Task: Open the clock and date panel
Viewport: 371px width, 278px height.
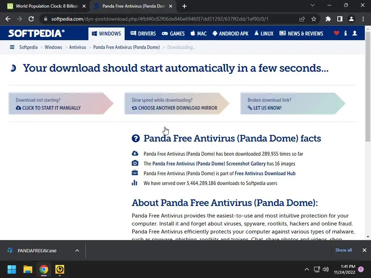Action: 344,269
